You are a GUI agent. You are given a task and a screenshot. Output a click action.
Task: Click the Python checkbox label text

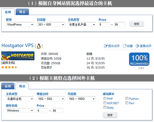tap(134, 99)
